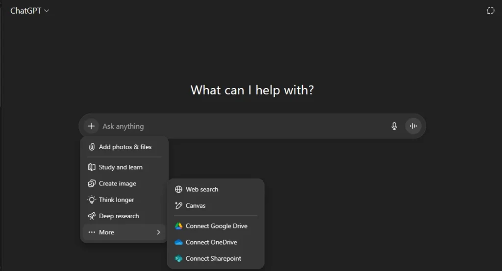Click the open book icon
The height and width of the screenshot is (271, 502).
coord(92,167)
